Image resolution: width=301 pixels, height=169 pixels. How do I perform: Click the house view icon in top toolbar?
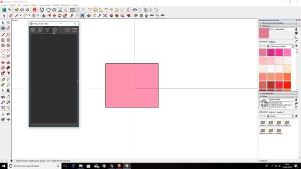click(146, 15)
